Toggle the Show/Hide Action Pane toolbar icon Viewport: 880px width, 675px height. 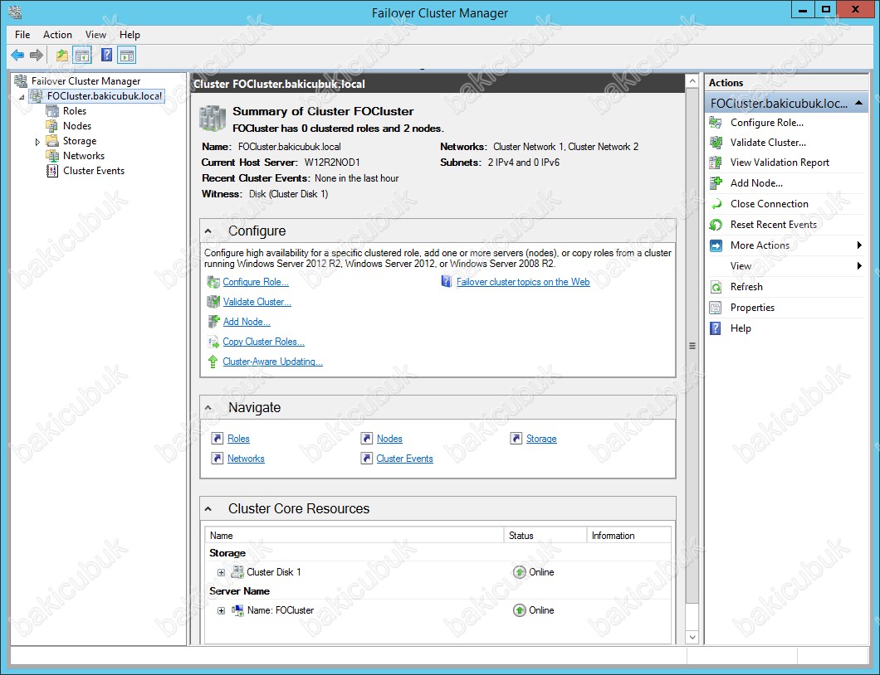[127, 55]
